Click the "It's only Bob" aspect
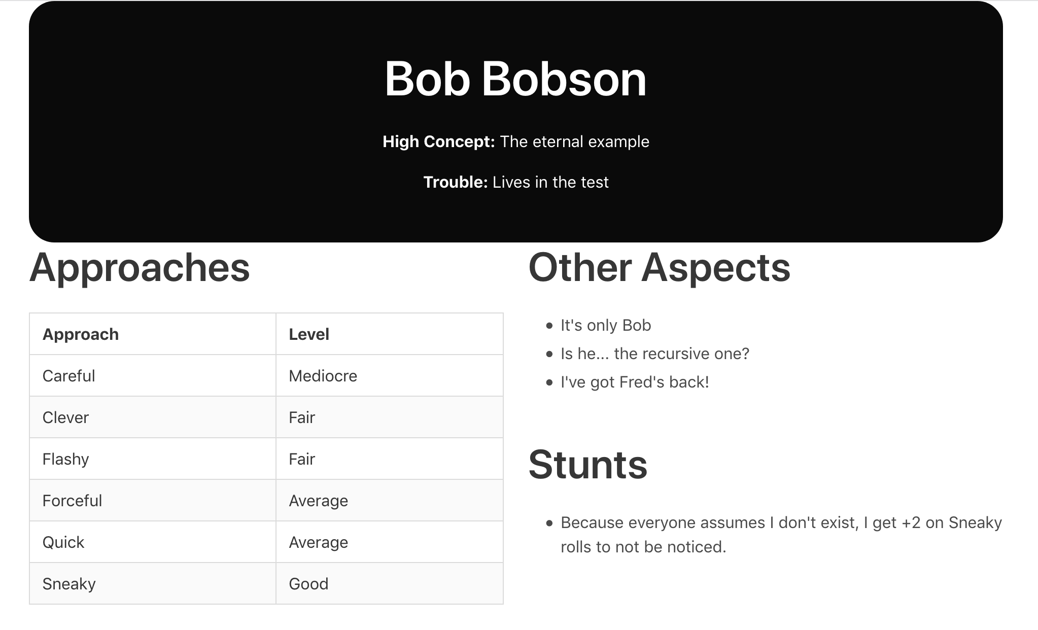 coord(605,325)
